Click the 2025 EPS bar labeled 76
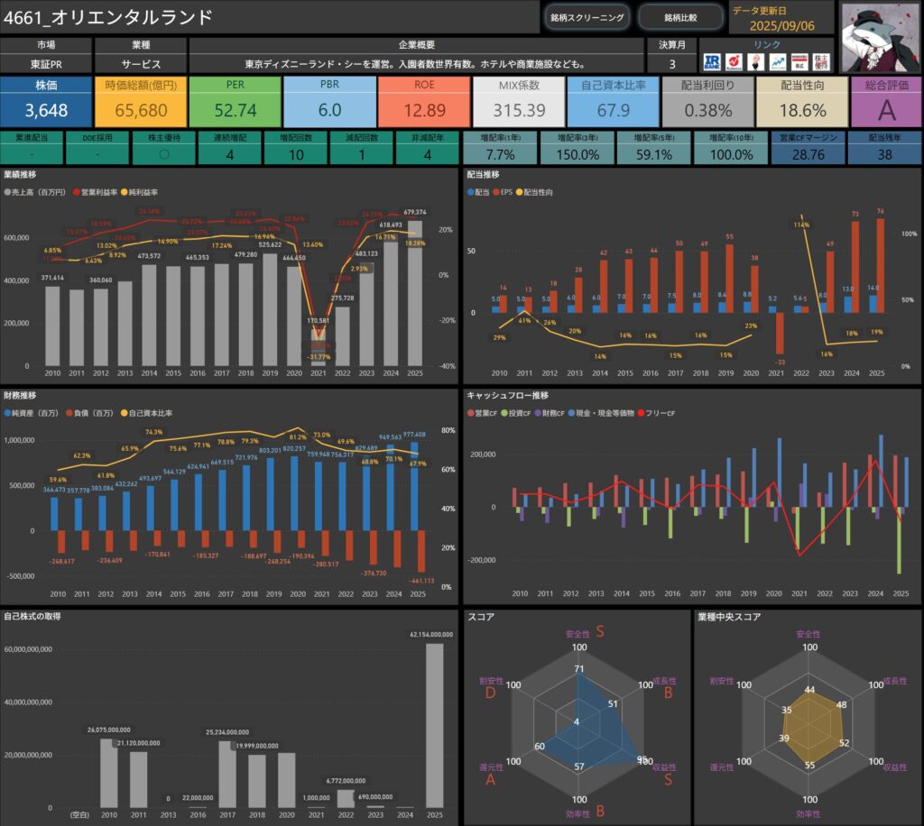The width and height of the screenshot is (924, 826). (881, 265)
